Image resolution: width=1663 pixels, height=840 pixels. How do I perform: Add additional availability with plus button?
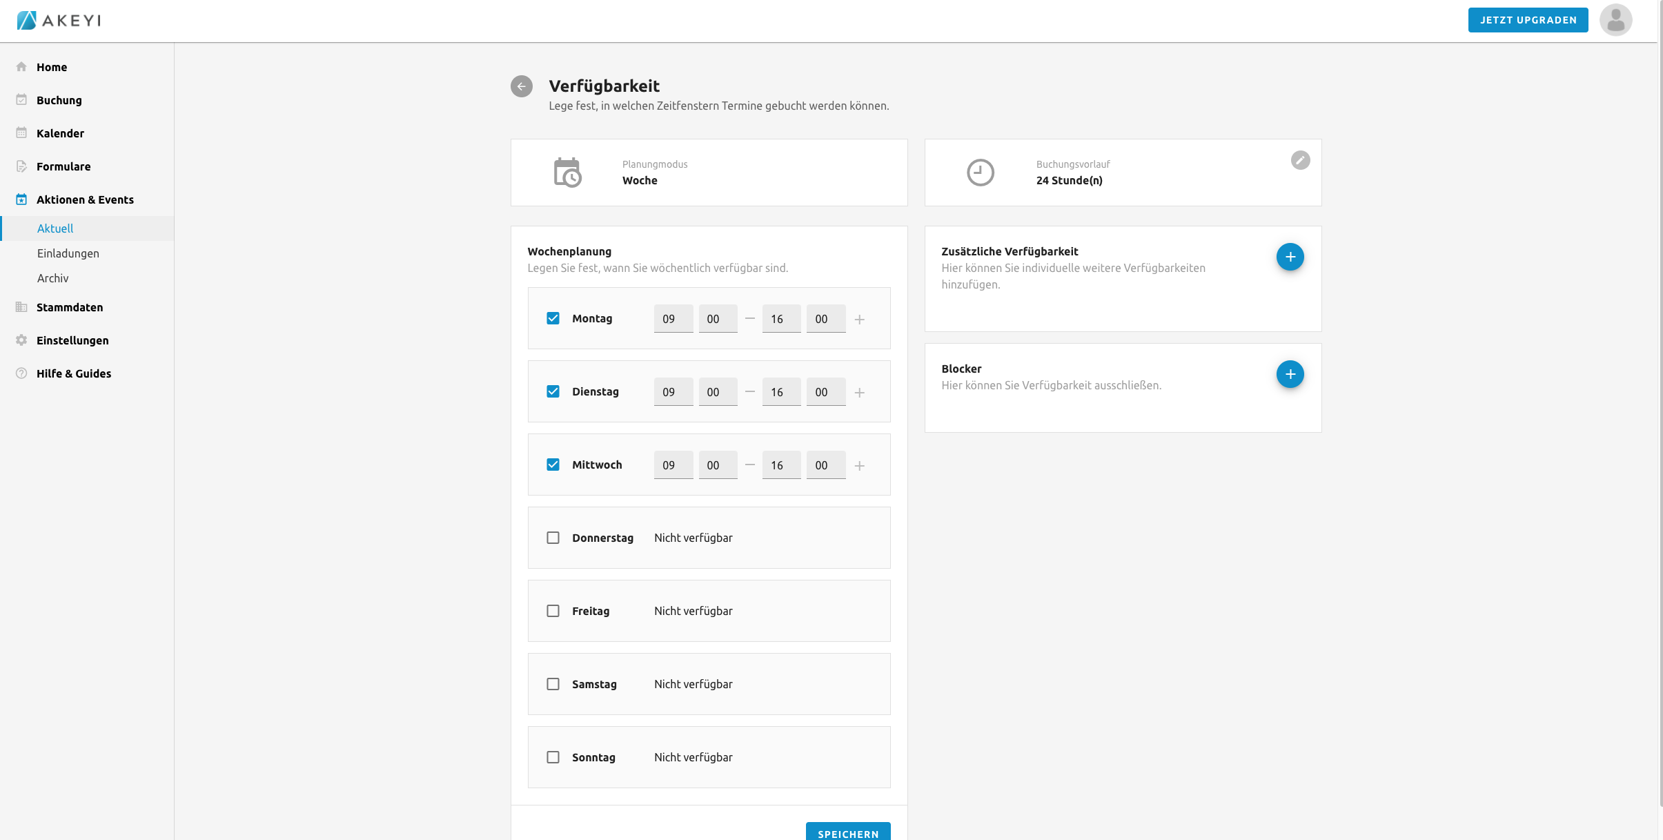[1290, 257]
